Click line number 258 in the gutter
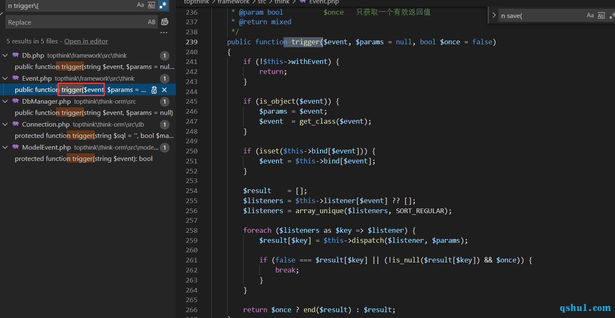 point(191,230)
